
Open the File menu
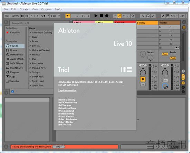(x=6, y=9)
